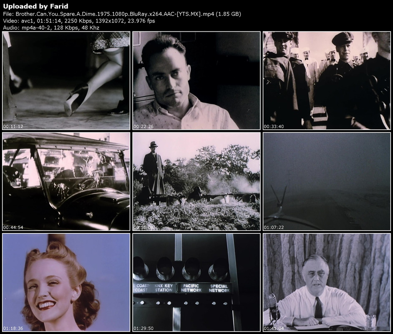Click the 00:22:26 timestamp label
The image size is (393, 334).
pos(144,127)
